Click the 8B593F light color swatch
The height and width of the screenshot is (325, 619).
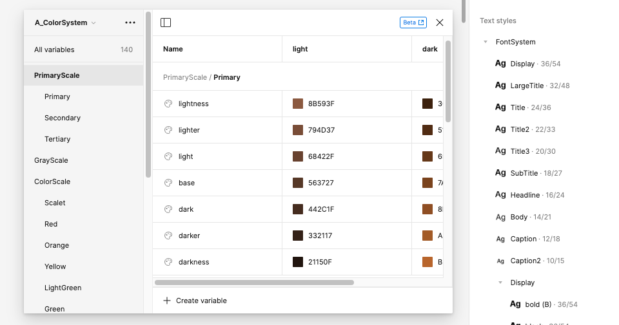(x=298, y=104)
